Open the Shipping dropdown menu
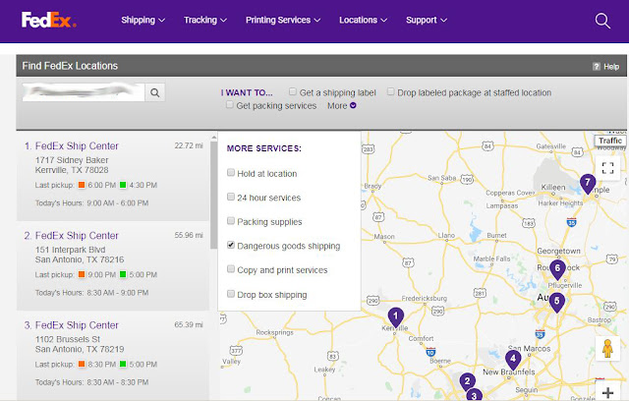 [143, 20]
